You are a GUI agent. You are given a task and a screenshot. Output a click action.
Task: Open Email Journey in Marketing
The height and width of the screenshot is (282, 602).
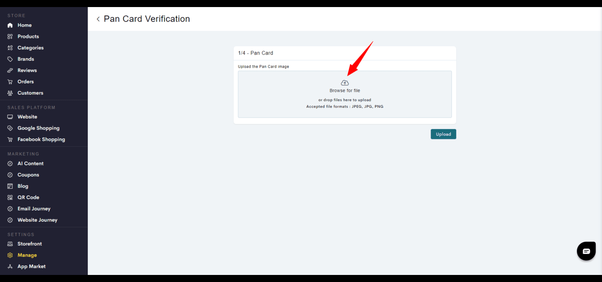pyautogui.click(x=34, y=209)
